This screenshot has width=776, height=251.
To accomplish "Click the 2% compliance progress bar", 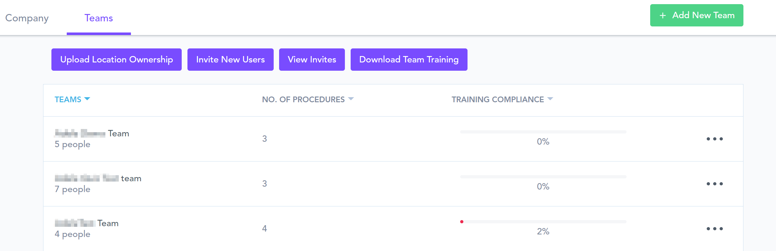I will (543, 222).
